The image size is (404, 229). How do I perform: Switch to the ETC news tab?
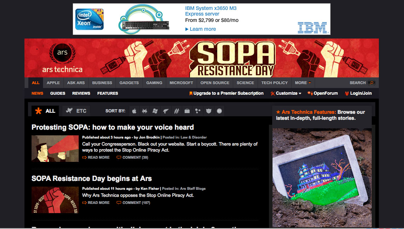point(76,111)
